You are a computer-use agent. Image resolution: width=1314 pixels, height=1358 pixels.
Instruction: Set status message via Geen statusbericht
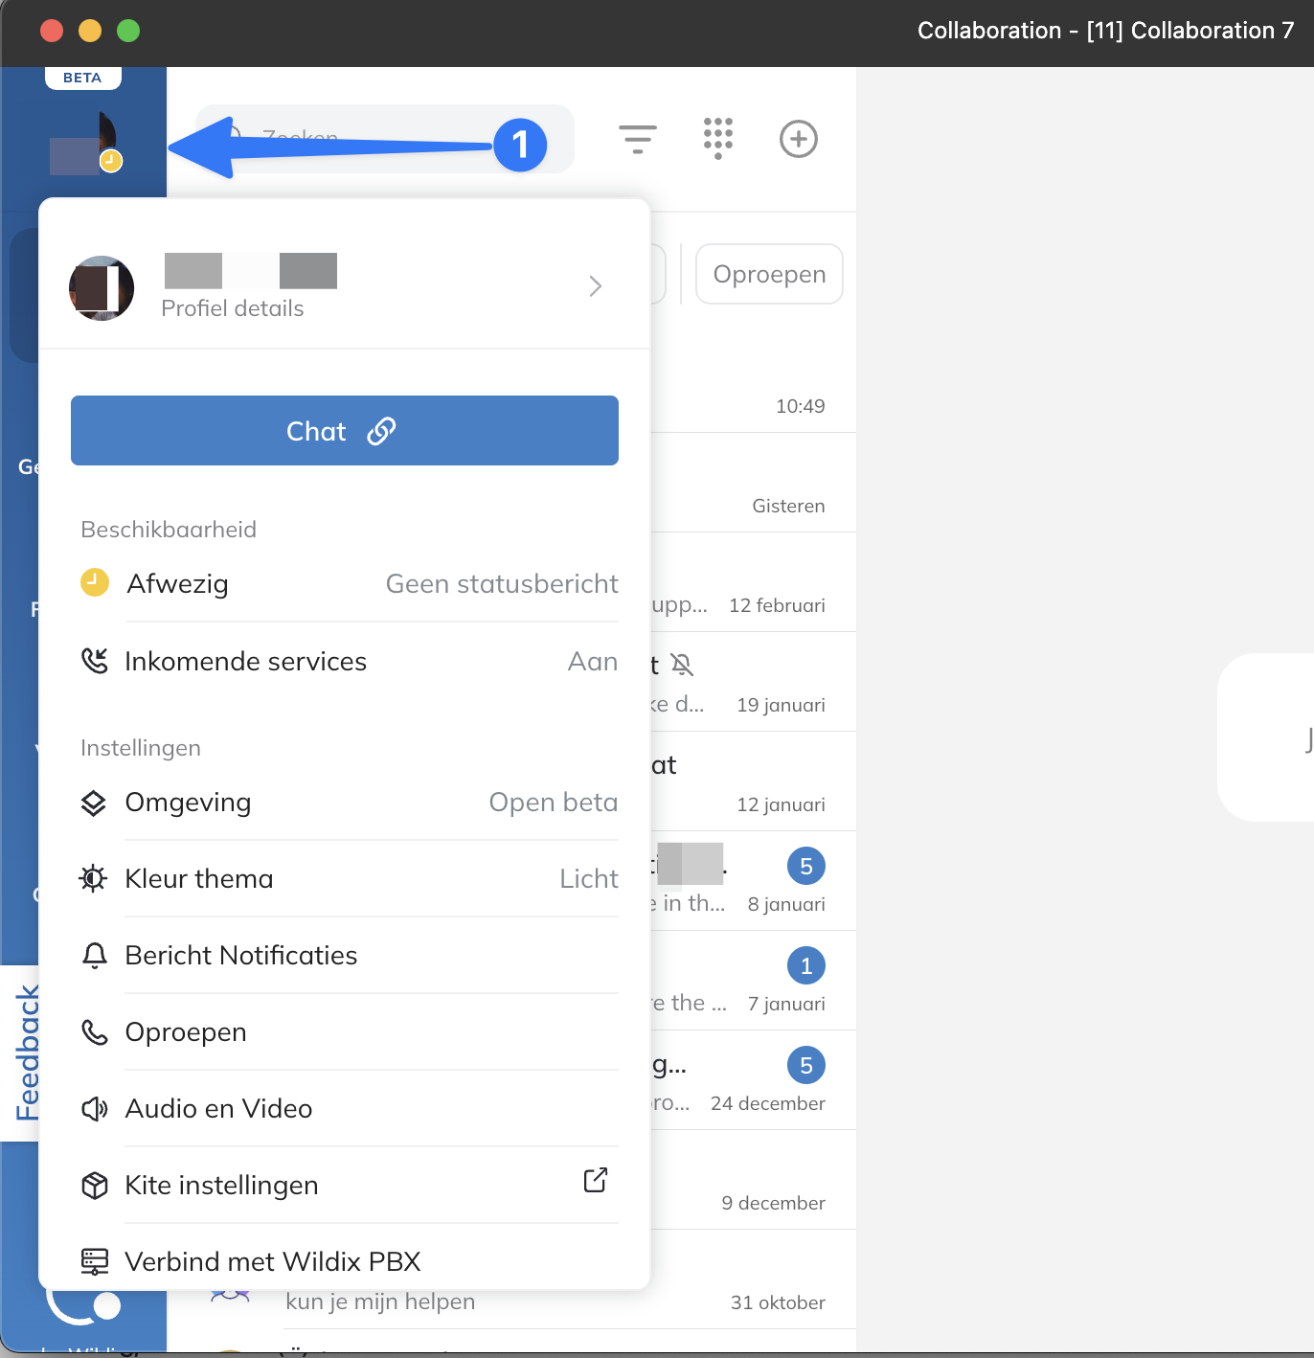click(501, 584)
